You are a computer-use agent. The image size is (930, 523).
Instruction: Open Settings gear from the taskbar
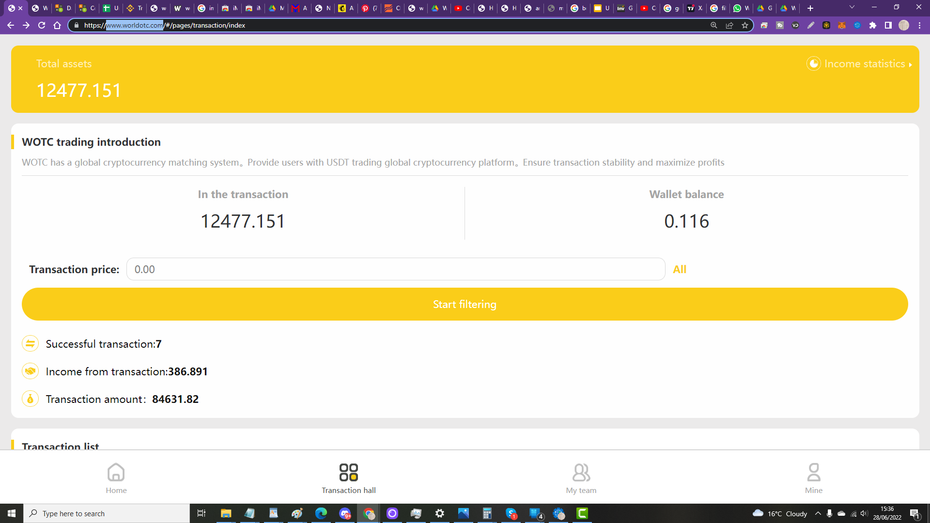click(x=440, y=513)
